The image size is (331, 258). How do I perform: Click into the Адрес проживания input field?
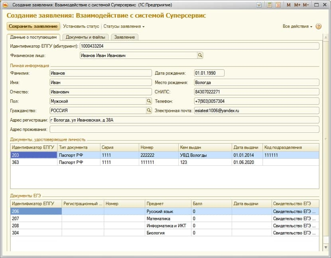[x=184, y=129]
